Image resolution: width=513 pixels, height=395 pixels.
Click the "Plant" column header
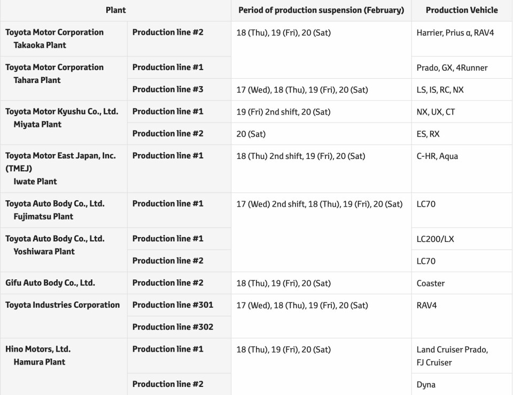115,10
